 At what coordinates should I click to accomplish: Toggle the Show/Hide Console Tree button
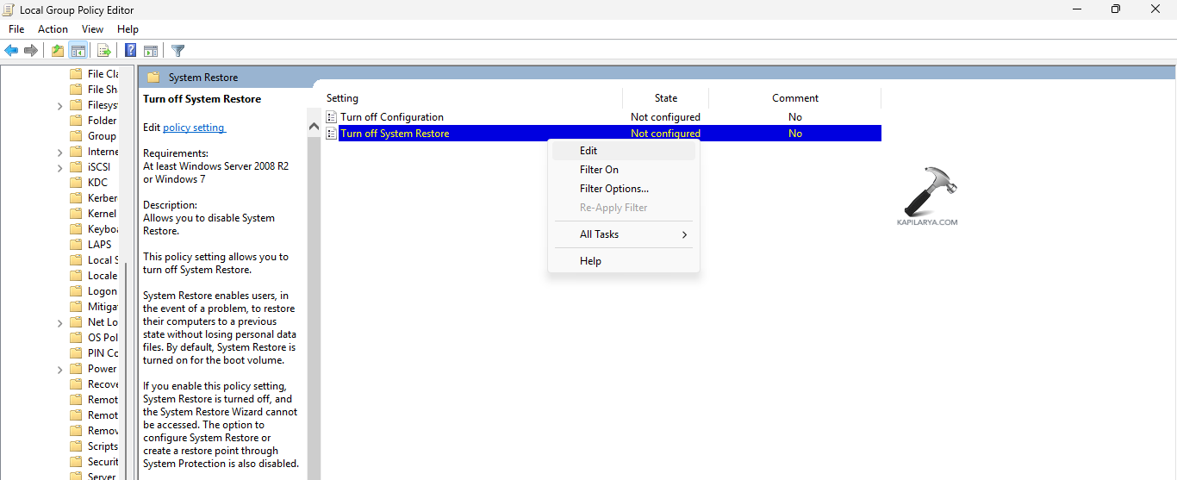click(78, 51)
